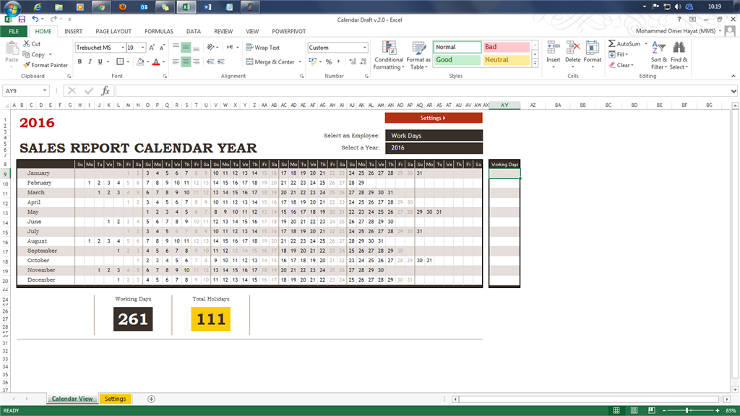
Task: Click the formula bar input field
Action: (422, 91)
